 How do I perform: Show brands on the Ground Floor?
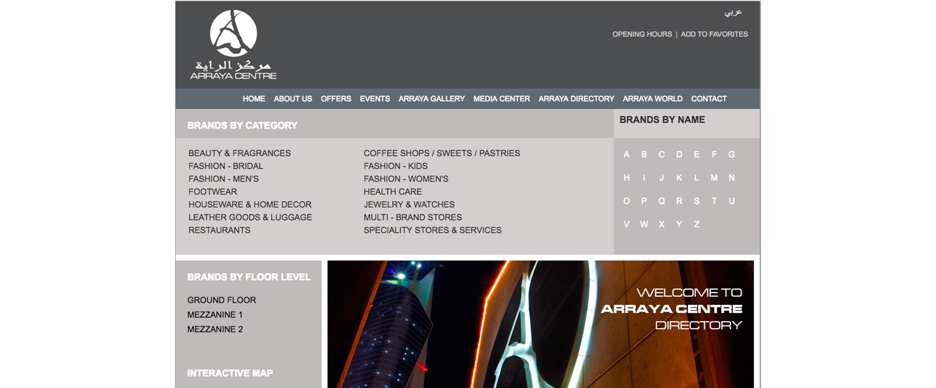(x=221, y=300)
